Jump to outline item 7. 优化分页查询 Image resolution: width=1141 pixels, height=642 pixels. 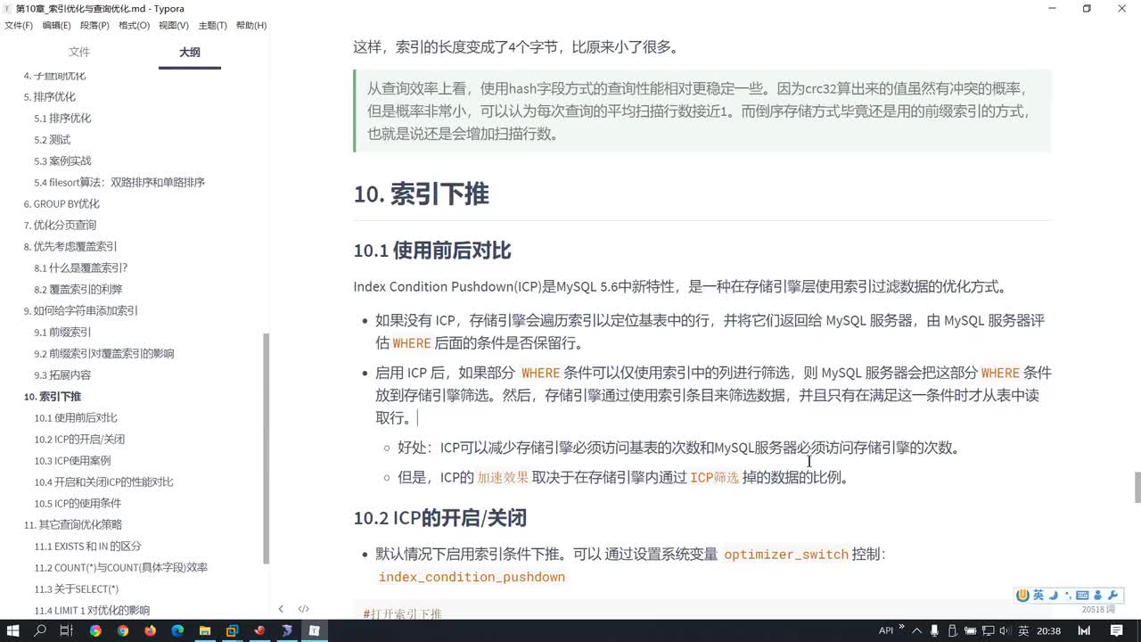pos(60,225)
